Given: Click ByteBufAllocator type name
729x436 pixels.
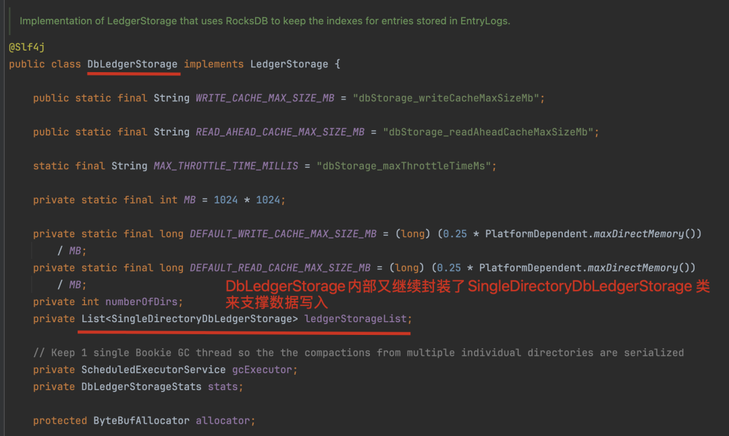Looking at the screenshot, I should [141, 421].
